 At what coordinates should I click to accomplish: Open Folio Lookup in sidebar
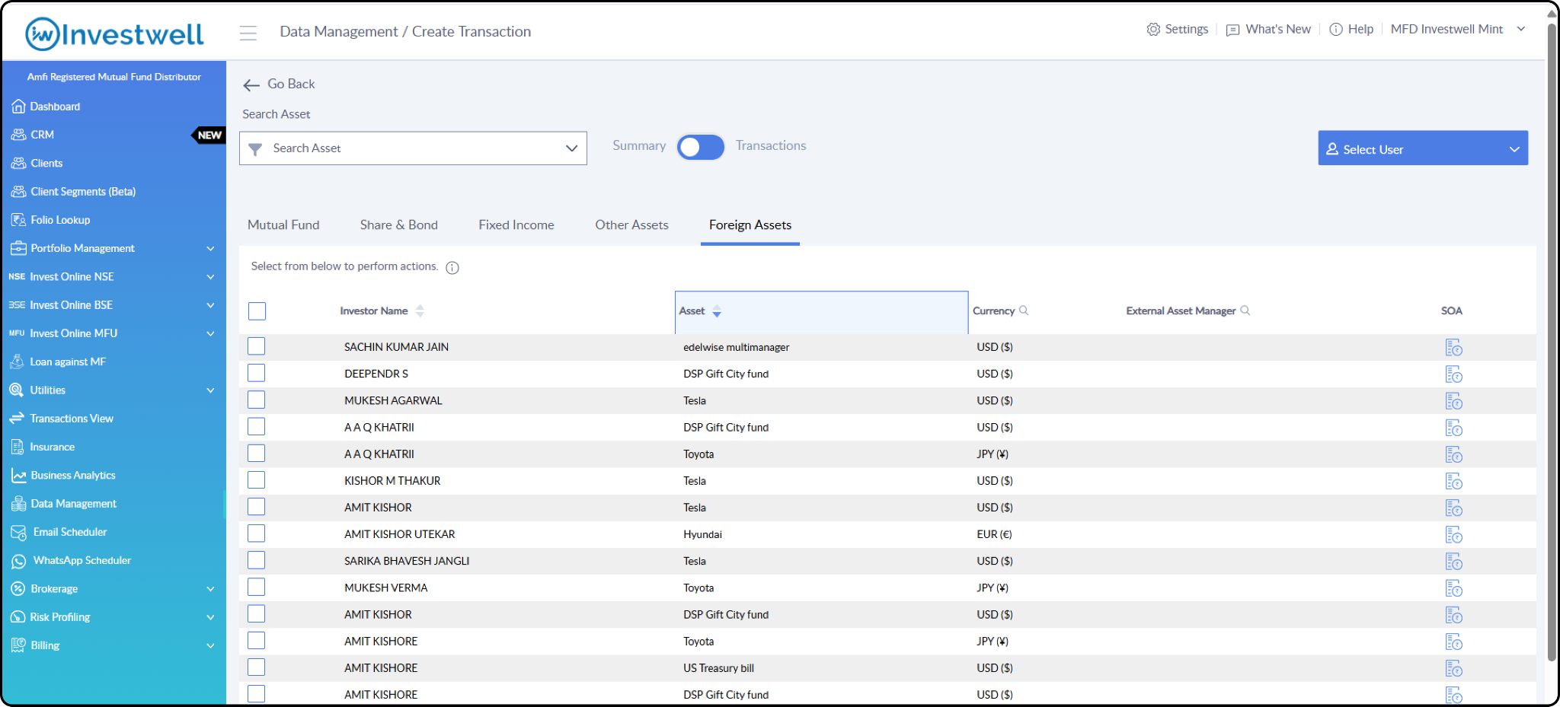(x=60, y=220)
